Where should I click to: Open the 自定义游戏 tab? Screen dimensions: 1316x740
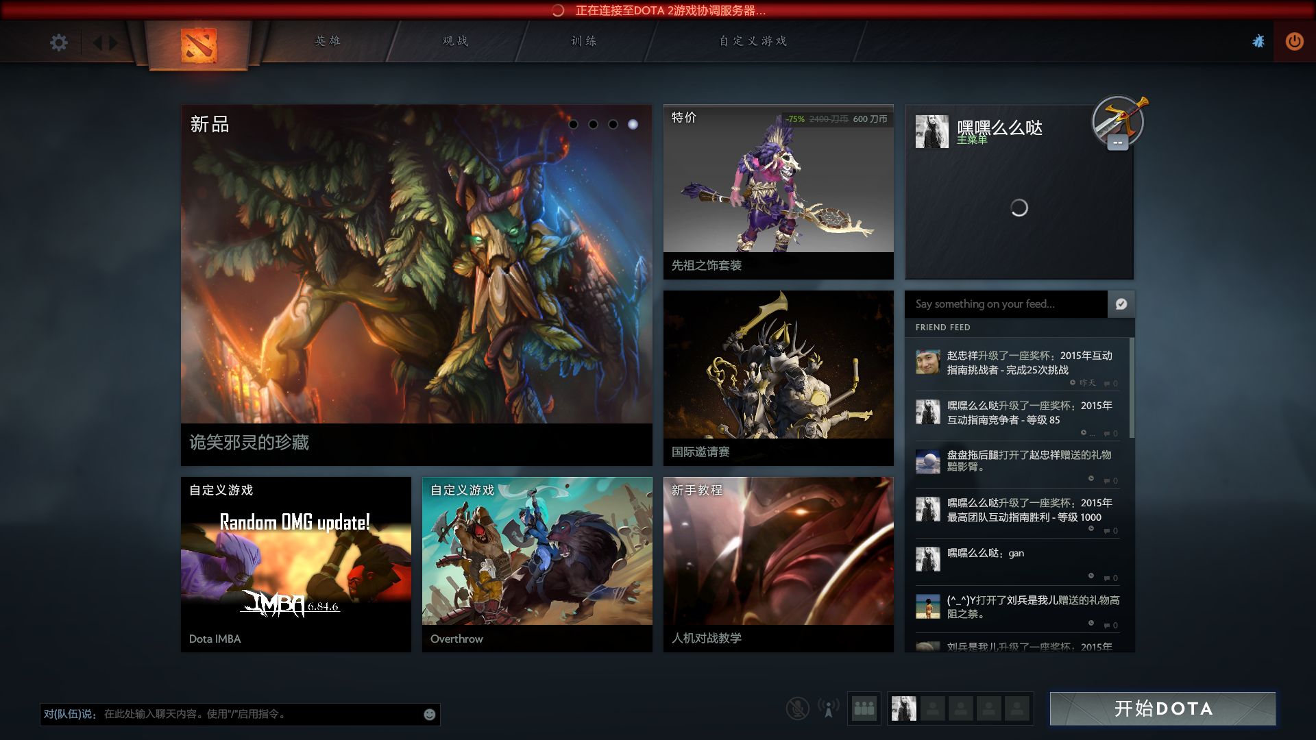coord(753,41)
